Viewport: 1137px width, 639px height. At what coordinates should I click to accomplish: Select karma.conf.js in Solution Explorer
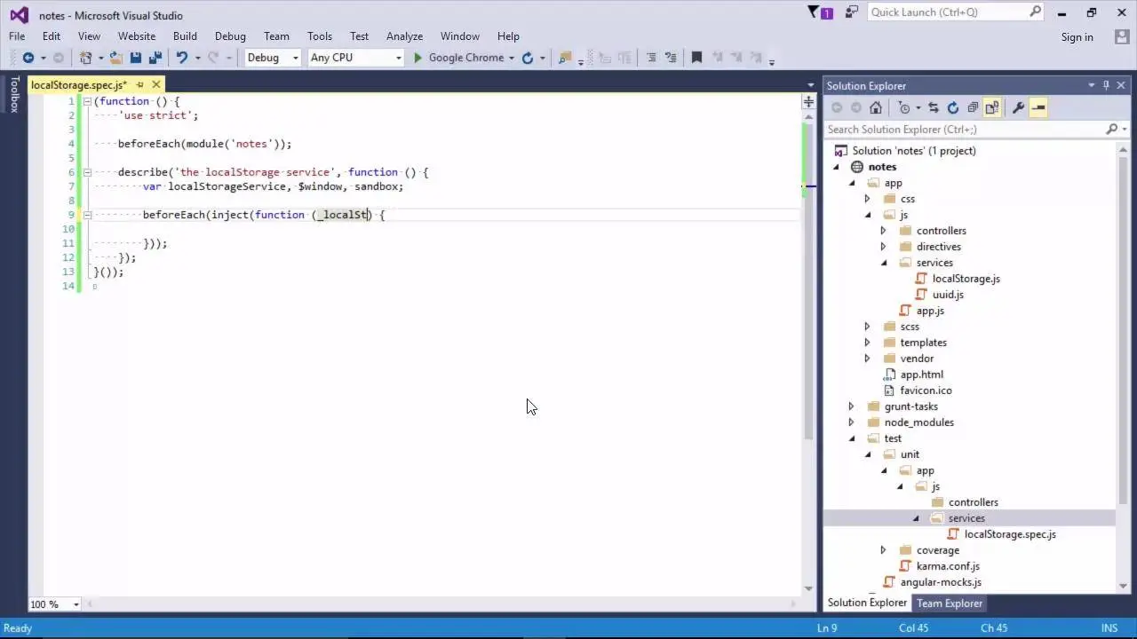pyautogui.click(x=948, y=566)
